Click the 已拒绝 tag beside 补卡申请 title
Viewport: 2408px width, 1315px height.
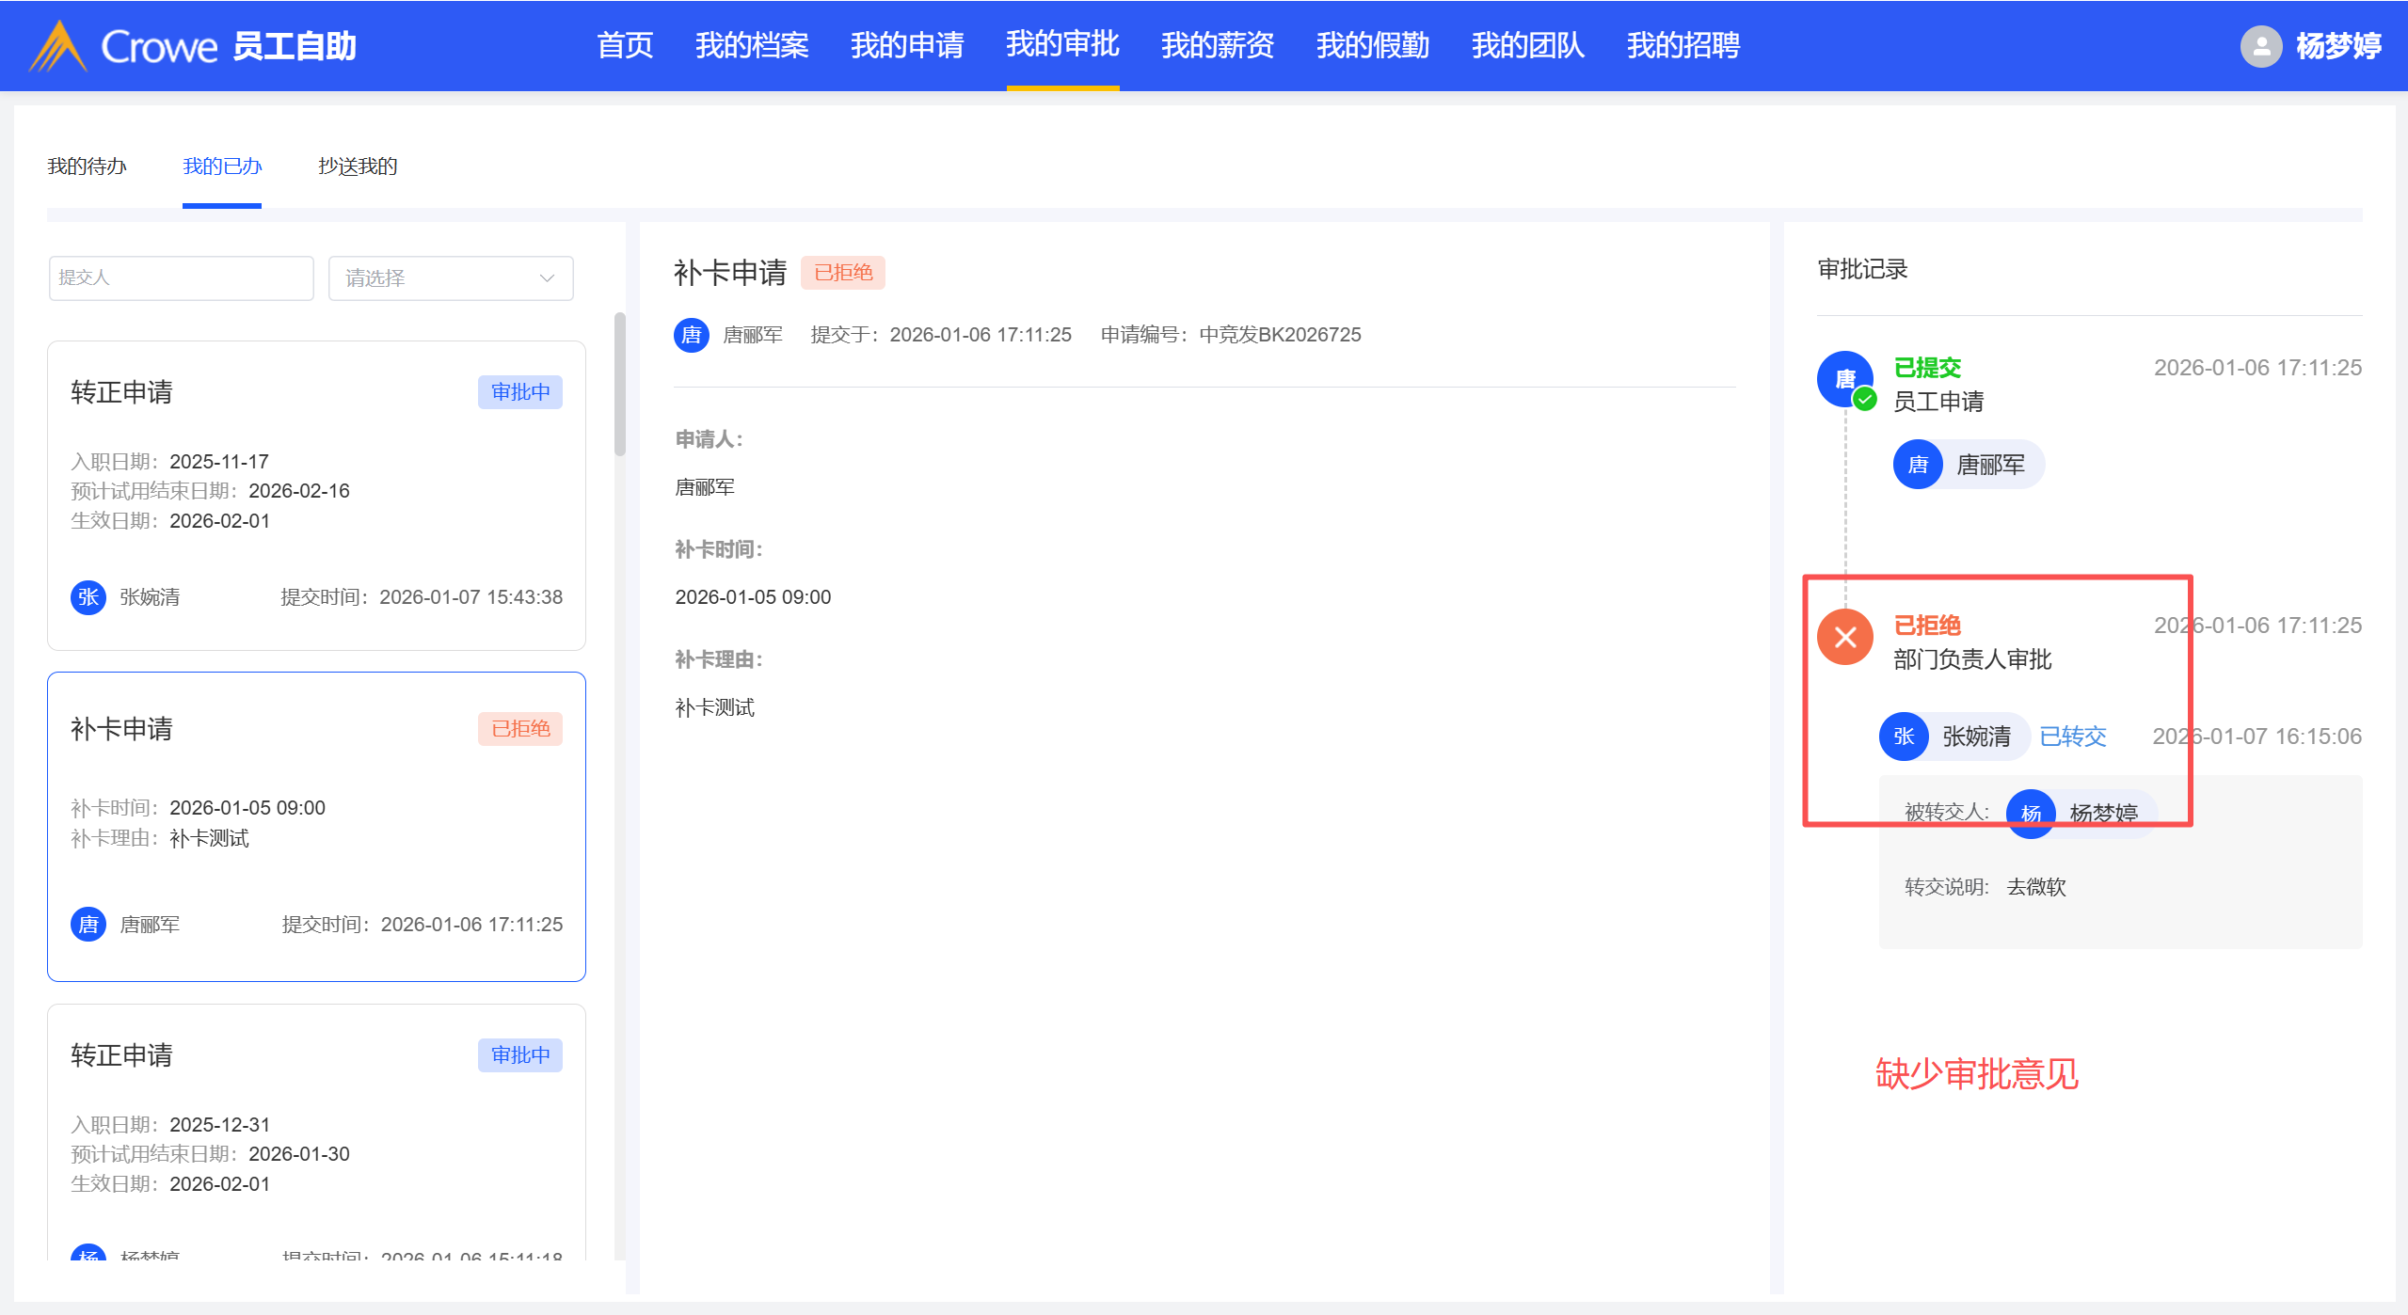tap(842, 273)
